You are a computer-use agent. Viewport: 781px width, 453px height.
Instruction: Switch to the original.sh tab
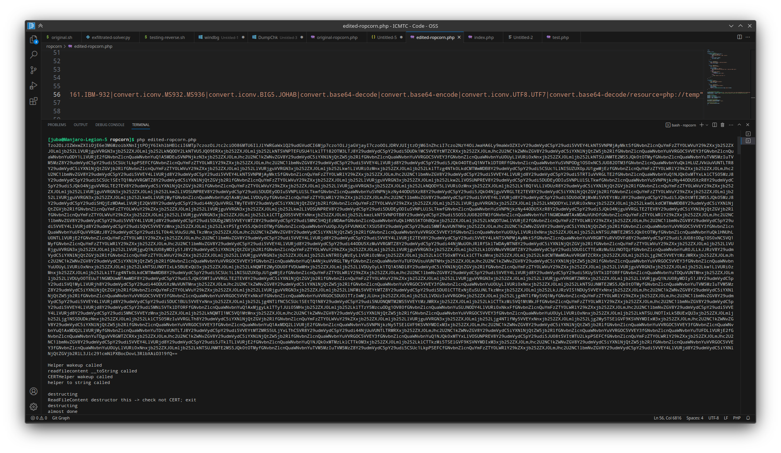[62, 37]
